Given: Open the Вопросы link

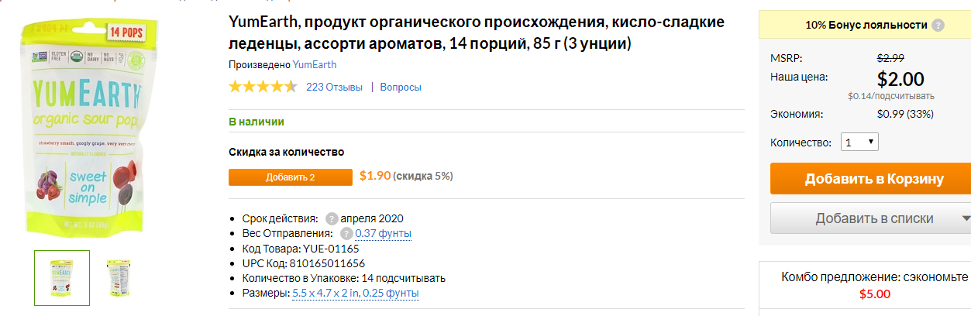Looking at the screenshot, I should 401,87.
